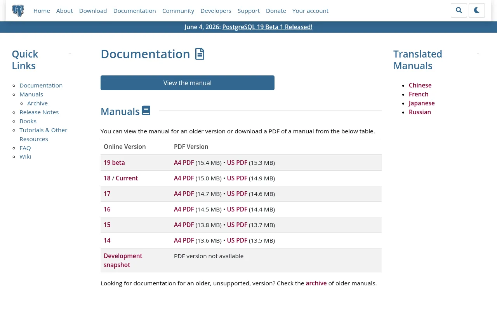Open the Chinese translated manual
Image resolution: width=497 pixels, height=311 pixels.
click(420, 86)
